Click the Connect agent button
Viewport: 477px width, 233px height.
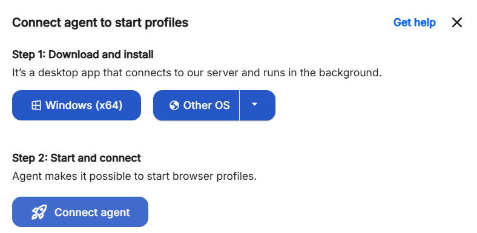coord(80,212)
